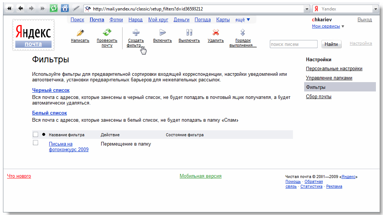Click the Перемещение в папку action text
This screenshot has width=383, height=215.
[x=126, y=144]
